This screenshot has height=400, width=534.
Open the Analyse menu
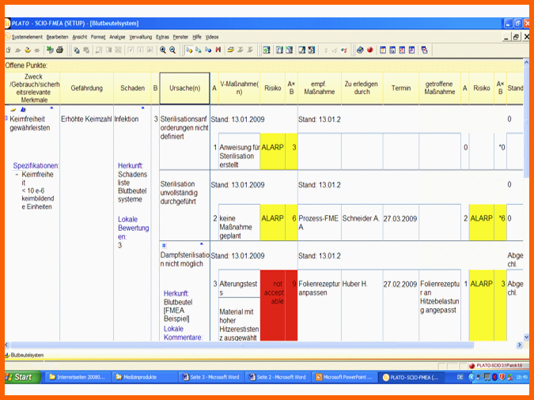[117, 37]
